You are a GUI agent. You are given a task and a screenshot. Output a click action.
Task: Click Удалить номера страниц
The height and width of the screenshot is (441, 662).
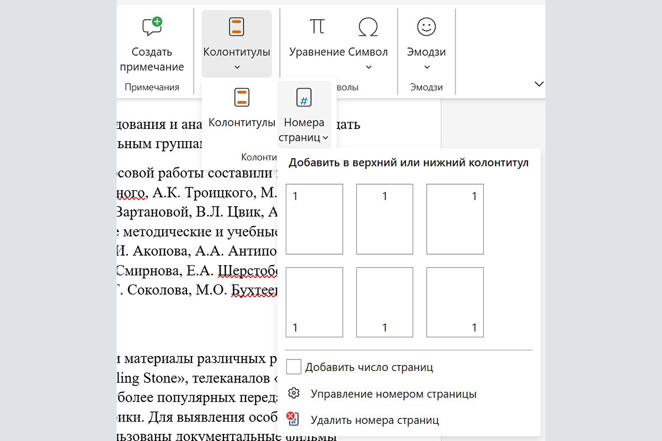pyautogui.click(x=375, y=420)
